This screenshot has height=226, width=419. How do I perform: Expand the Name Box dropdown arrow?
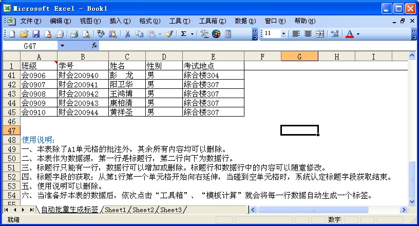pos(62,46)
